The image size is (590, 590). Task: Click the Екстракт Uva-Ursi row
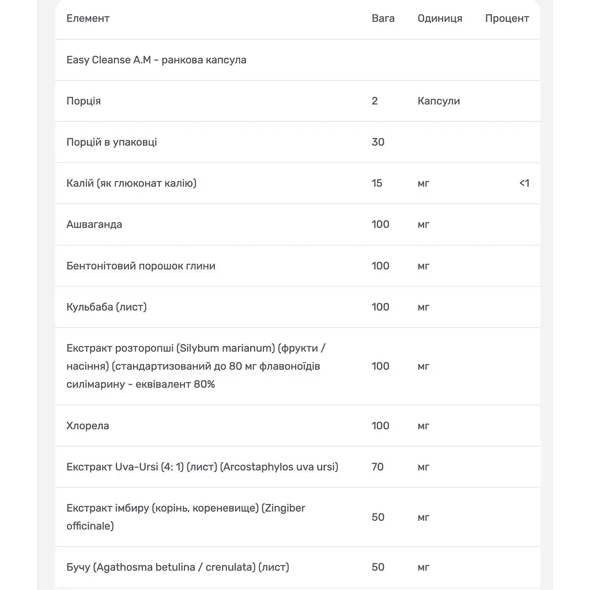pyautogui.click(x=298, y=467)
